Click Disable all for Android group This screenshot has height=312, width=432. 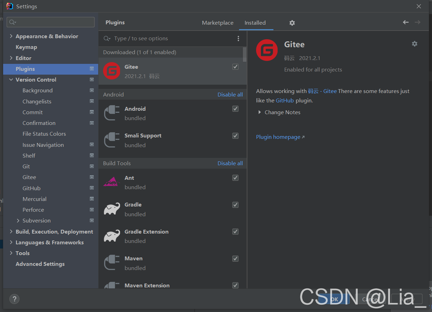230,94
